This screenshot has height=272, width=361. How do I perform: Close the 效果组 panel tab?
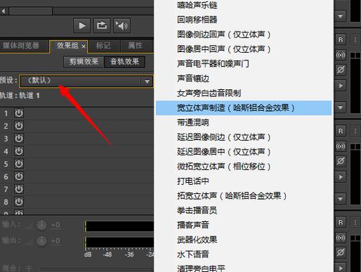click(x=84, y=46)
